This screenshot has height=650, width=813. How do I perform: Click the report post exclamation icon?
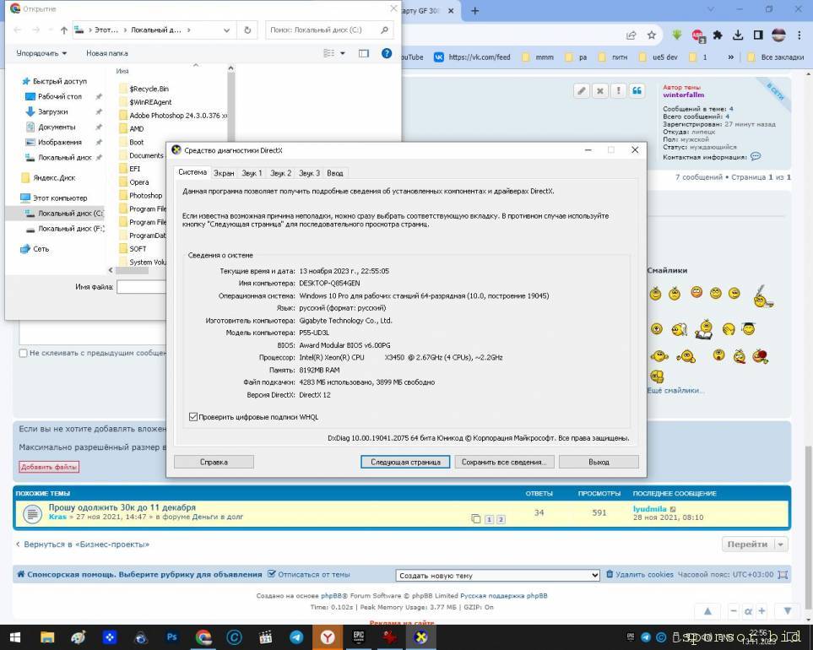[618, 90]
